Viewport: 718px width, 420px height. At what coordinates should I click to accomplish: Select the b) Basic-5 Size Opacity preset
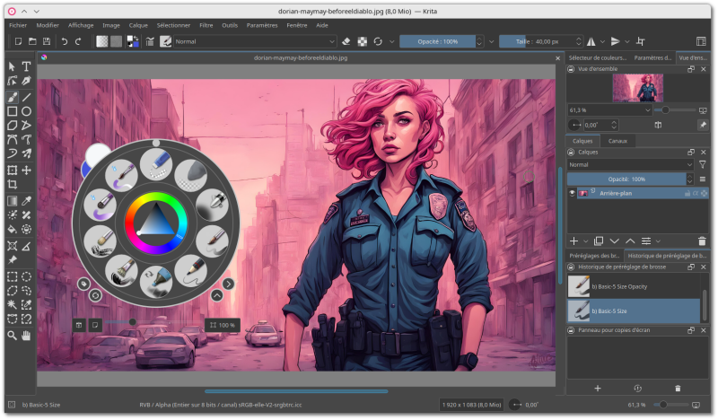634,286
